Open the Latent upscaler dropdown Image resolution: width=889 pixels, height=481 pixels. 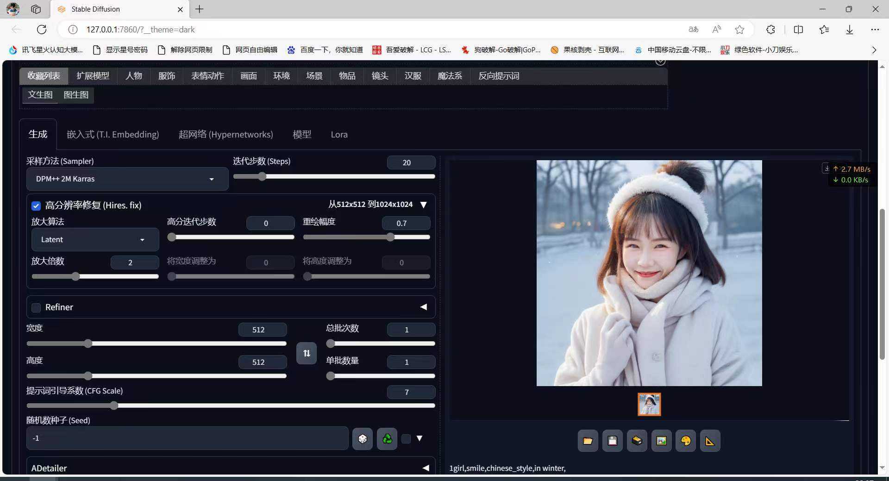[x=95, y=240]
